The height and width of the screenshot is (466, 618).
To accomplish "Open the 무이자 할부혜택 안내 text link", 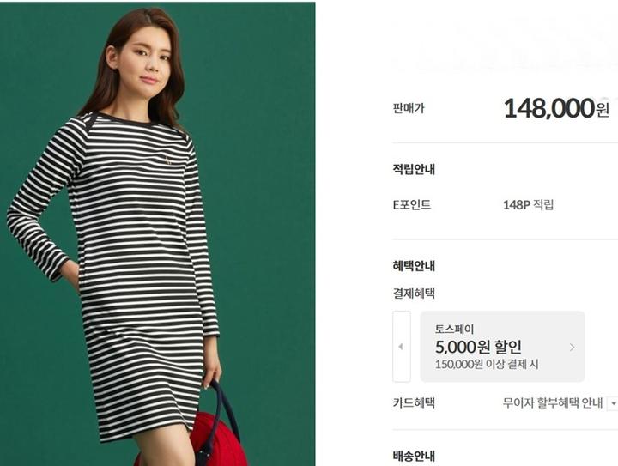I will click(x=553, y=403).
